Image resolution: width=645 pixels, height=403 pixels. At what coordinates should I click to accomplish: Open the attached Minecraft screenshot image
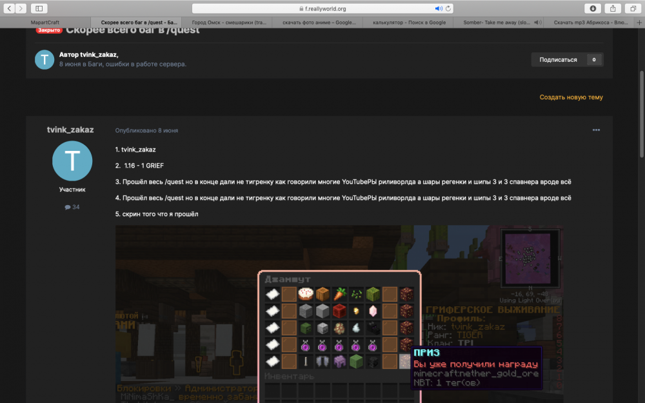click(339, 314)
